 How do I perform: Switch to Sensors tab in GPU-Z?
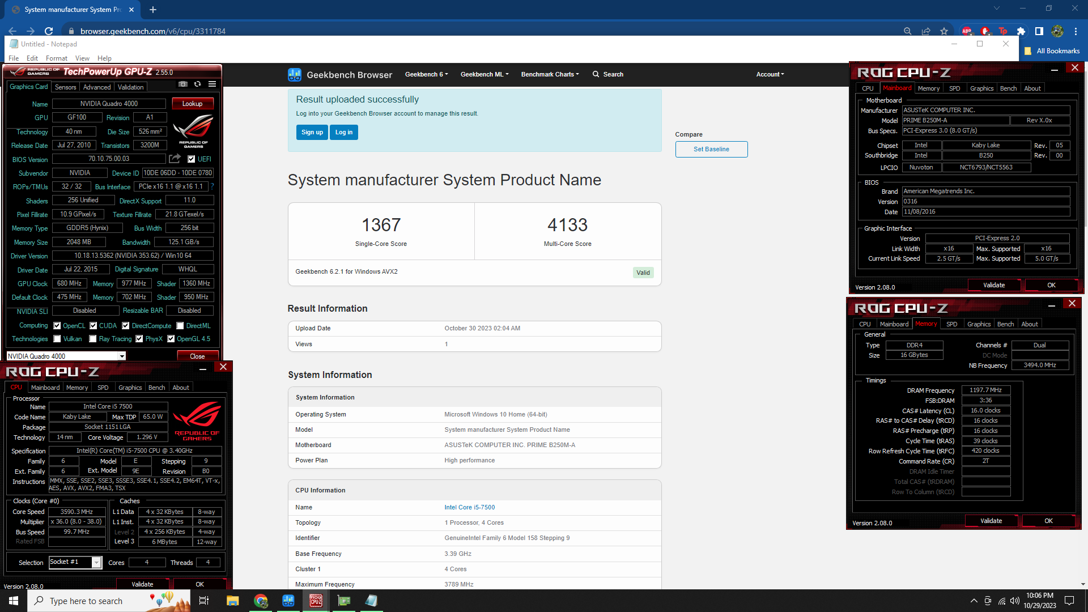tap(65, 87)
